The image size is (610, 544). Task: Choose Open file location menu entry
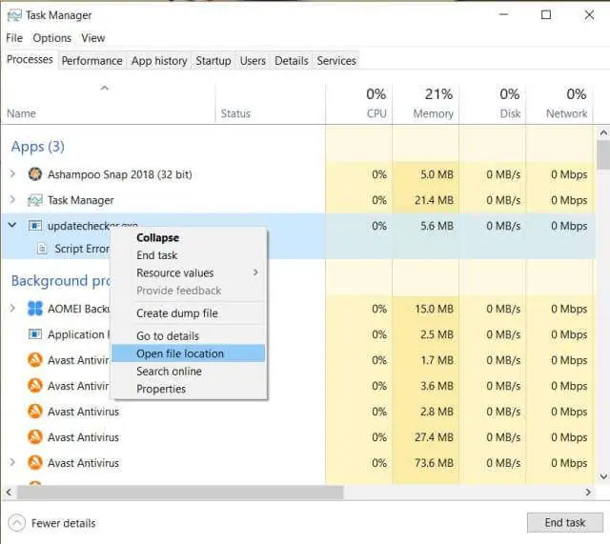[x=189, y=353]
